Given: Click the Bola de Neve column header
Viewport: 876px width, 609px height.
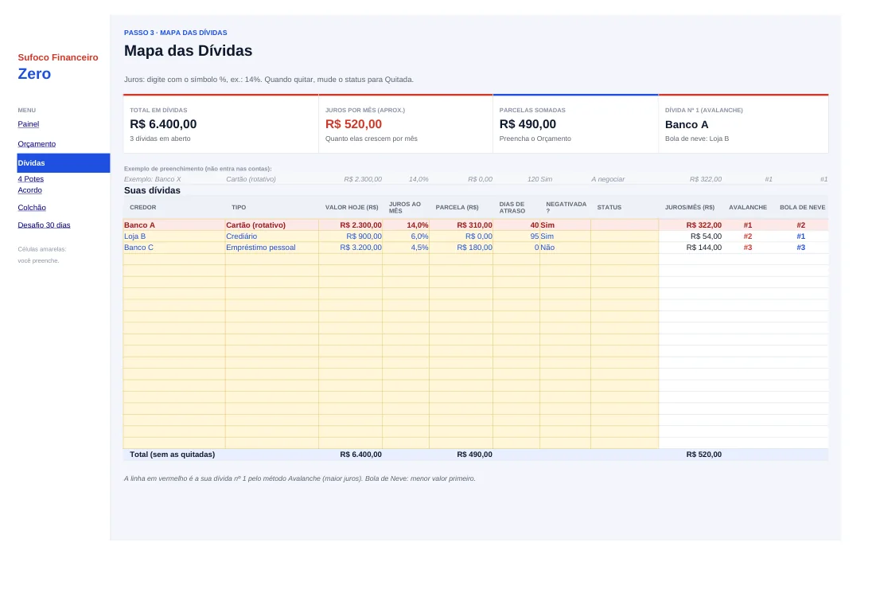Looking at the screenshot, I should pos(802,208).
